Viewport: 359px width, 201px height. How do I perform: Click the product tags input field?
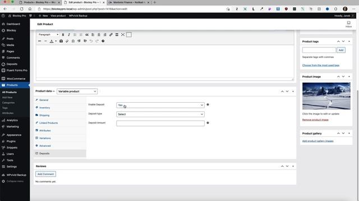[x=319, y=50]
